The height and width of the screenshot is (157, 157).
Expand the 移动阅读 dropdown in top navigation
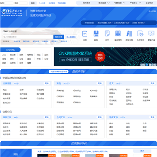coord(104,3)
